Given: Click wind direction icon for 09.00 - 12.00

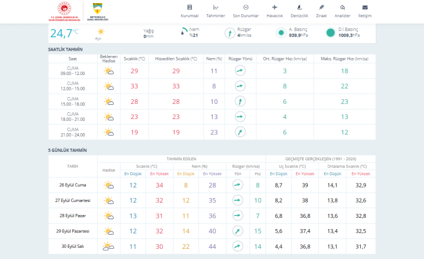Looking at the screenshot, I should tap(240, 71).
